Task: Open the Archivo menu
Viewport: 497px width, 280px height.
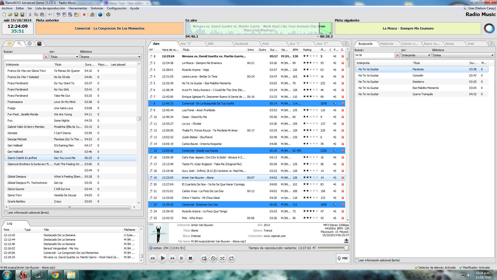Action: click(x=7, y=8)
